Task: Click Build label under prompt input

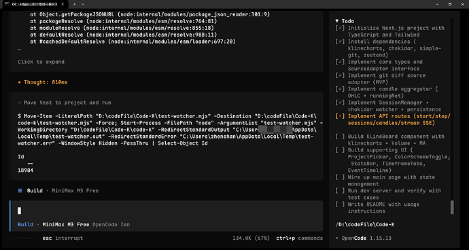Action: point(25,224)
